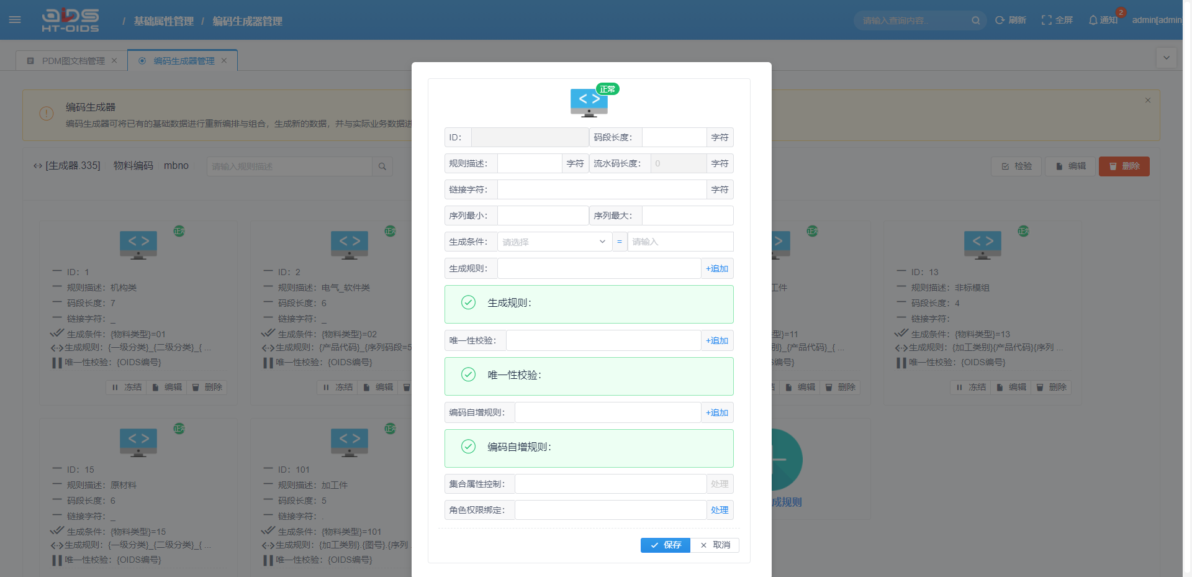Close the info banner with X icon
Screen dimensions: 1192x577
point(1148,101)
